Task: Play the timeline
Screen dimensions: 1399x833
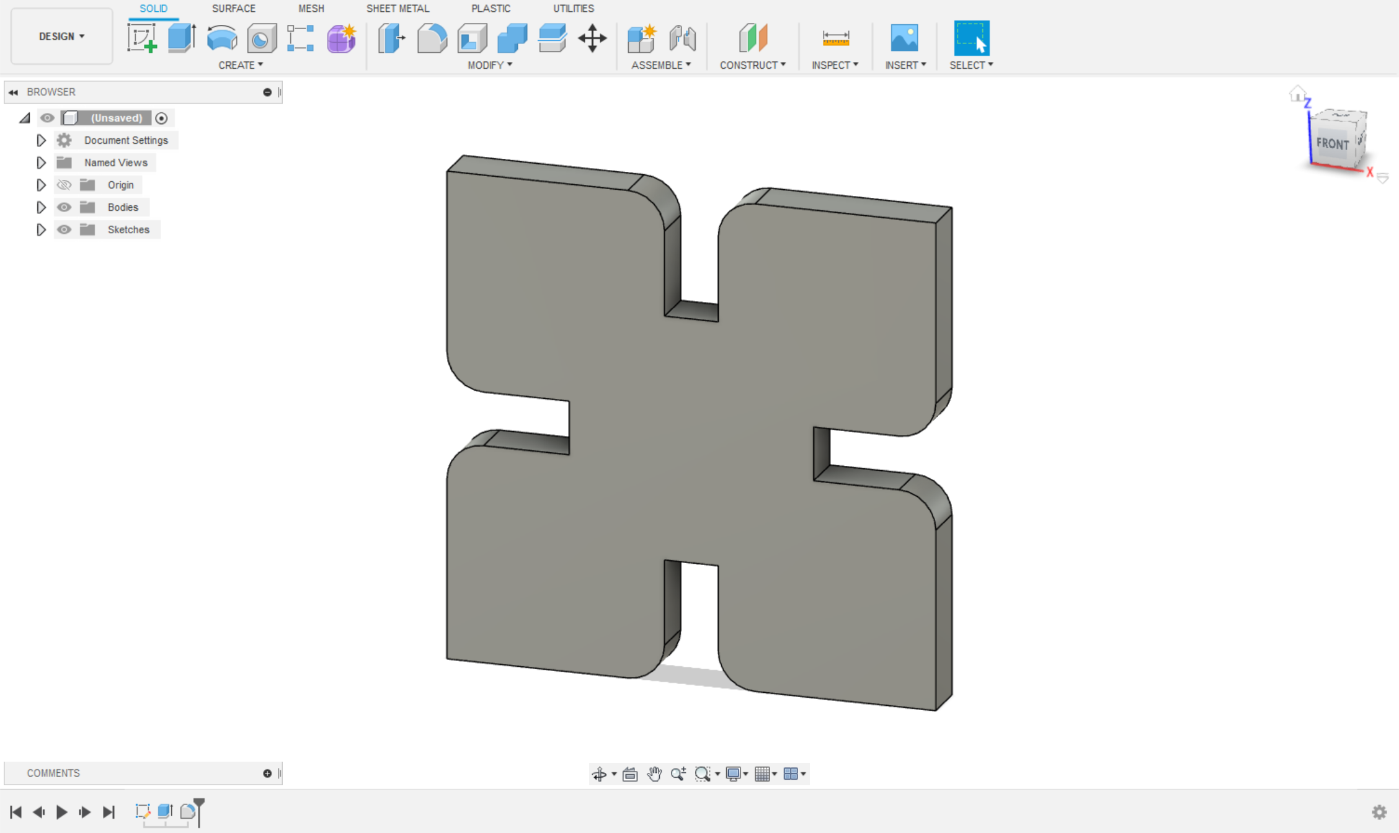Action: (x=61, y=812)
